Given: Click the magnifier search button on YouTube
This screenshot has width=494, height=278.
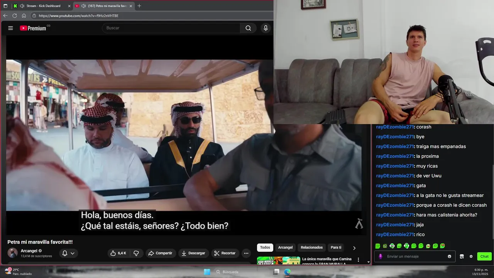Looking at the screenshot, I should tap(248, 28).
